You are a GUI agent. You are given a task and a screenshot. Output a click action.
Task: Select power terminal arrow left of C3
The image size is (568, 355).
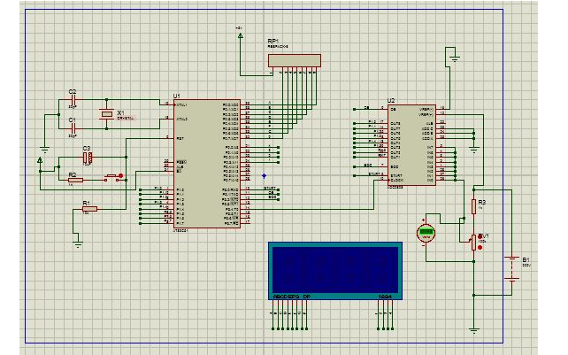[40, 160]
